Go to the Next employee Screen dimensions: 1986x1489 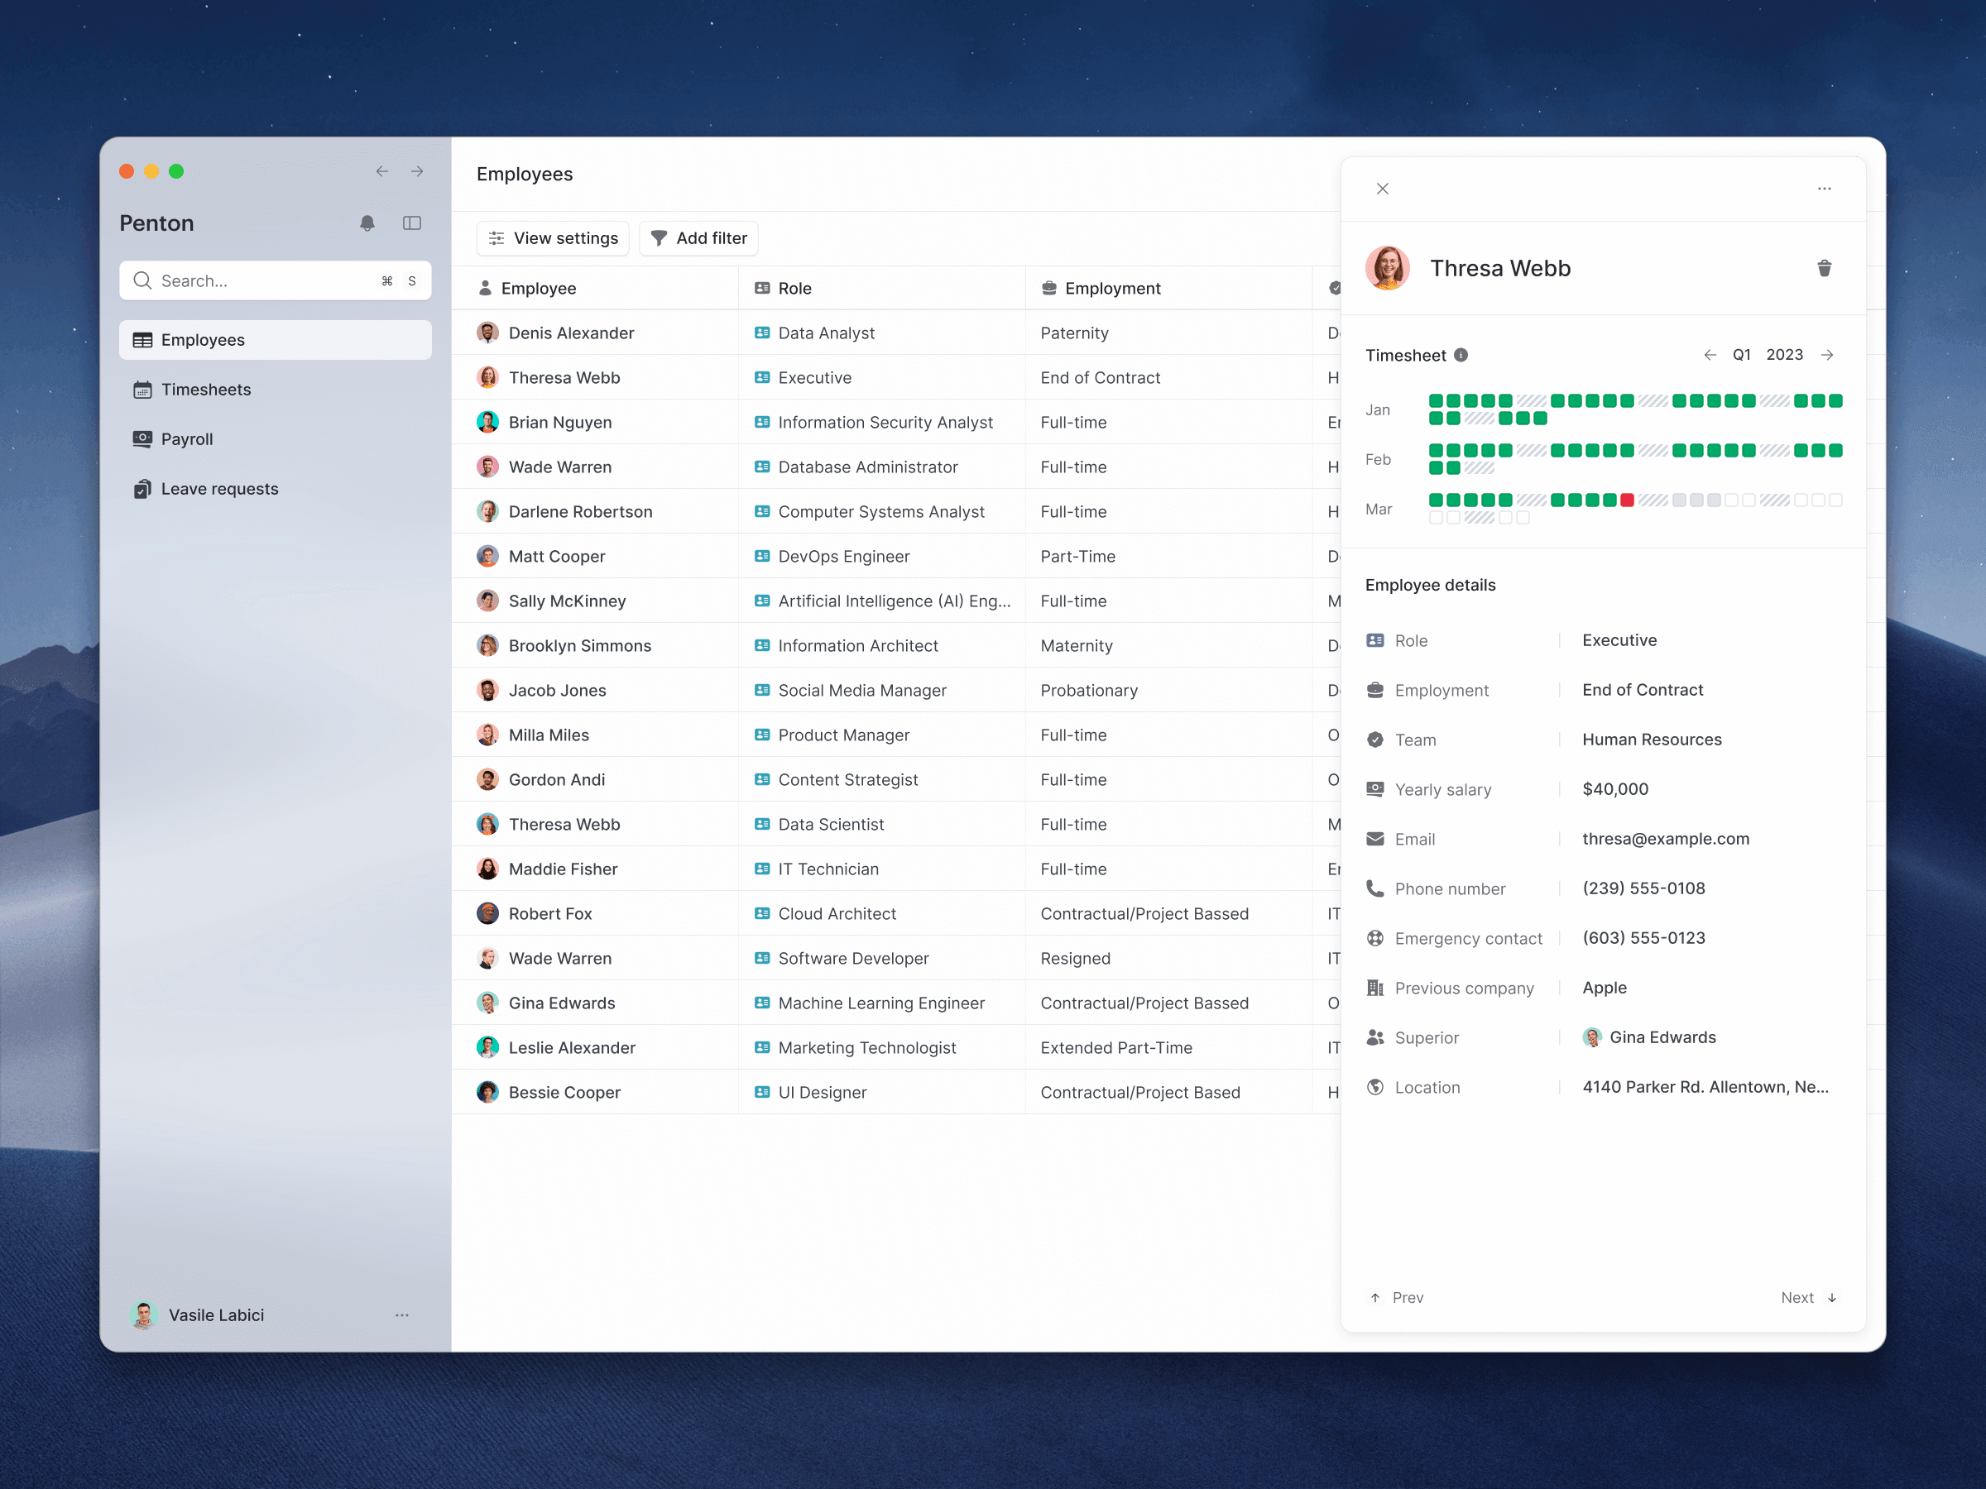(x=1809, y=1298)
